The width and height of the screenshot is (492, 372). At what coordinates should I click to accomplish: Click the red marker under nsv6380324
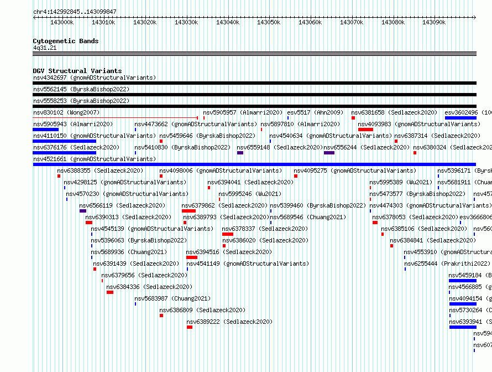415,153
